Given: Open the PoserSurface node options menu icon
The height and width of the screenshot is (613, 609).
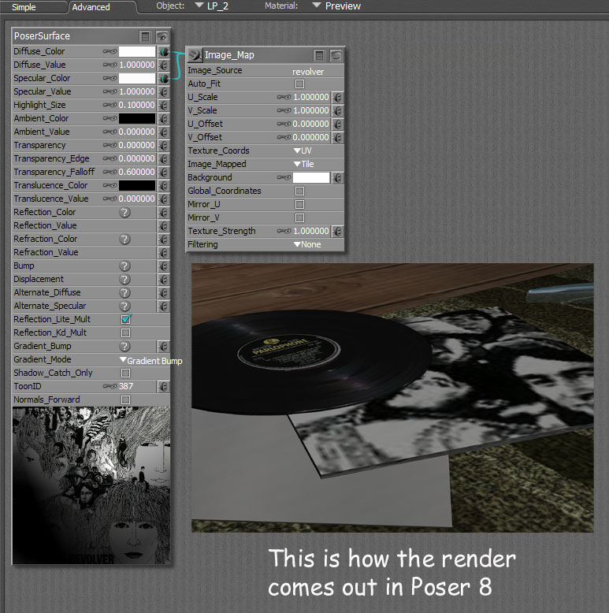Looking at the screenshot, I should [146, 37].
